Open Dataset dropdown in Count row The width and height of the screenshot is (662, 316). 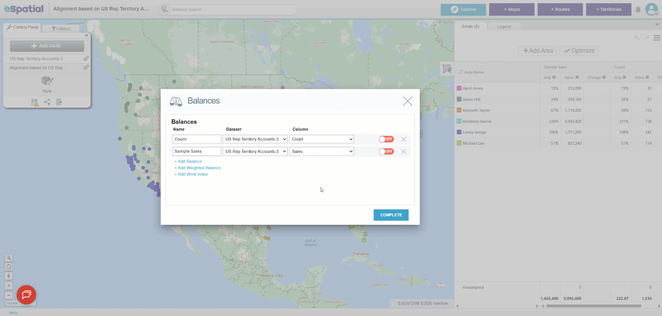pyautogui.click(x=255, y=139)
